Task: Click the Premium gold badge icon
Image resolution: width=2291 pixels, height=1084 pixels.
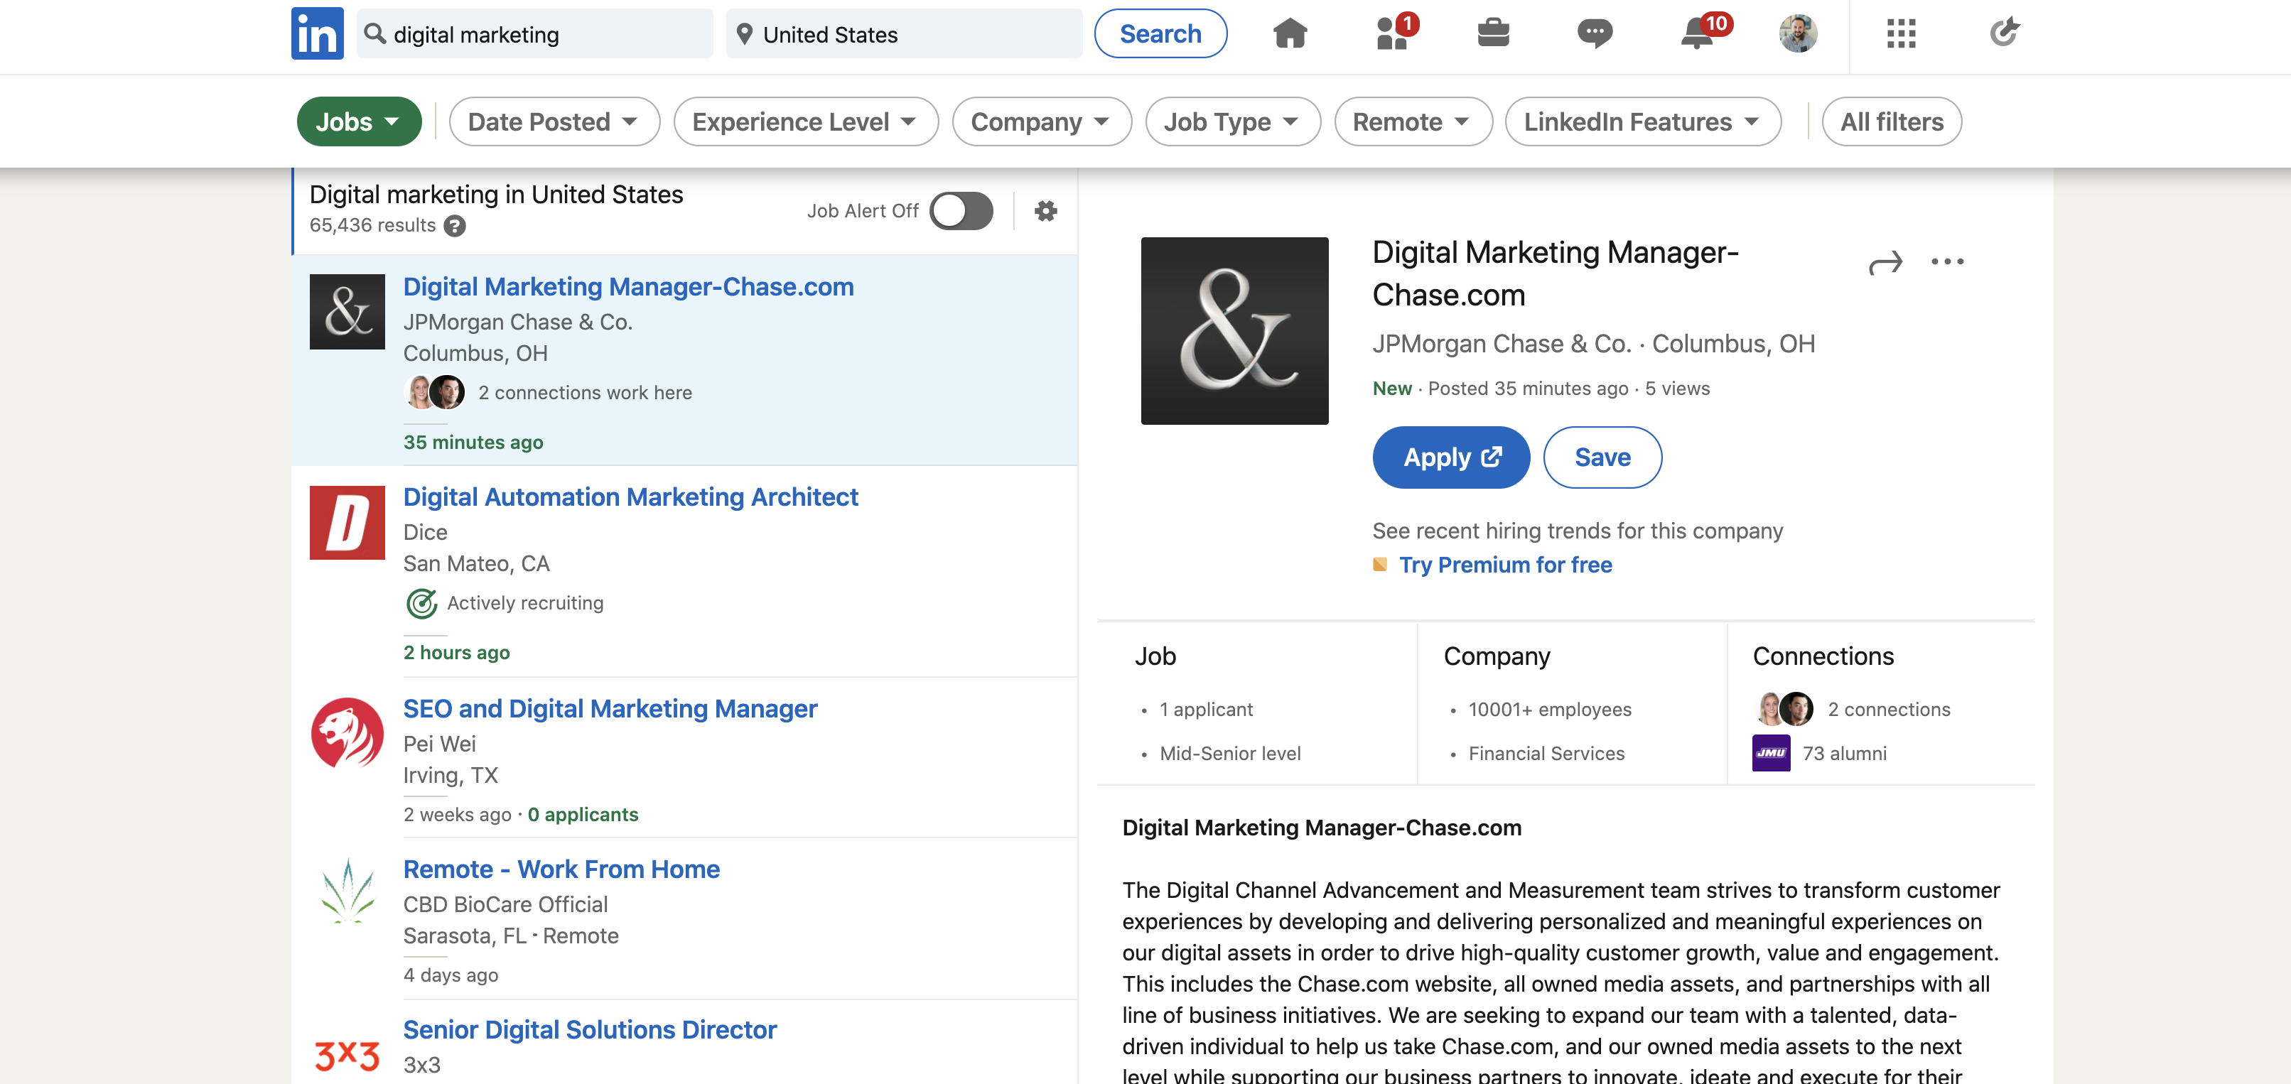Action: pos(1379,565)
